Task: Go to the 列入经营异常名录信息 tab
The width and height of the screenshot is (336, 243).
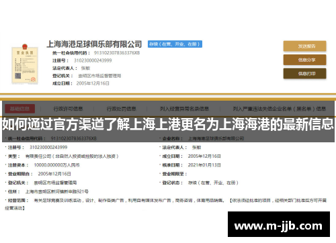Action: pos(184,109)
